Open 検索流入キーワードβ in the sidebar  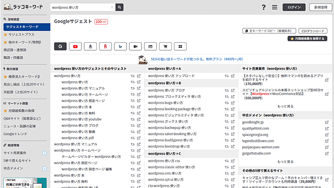(x=24, y=77)
